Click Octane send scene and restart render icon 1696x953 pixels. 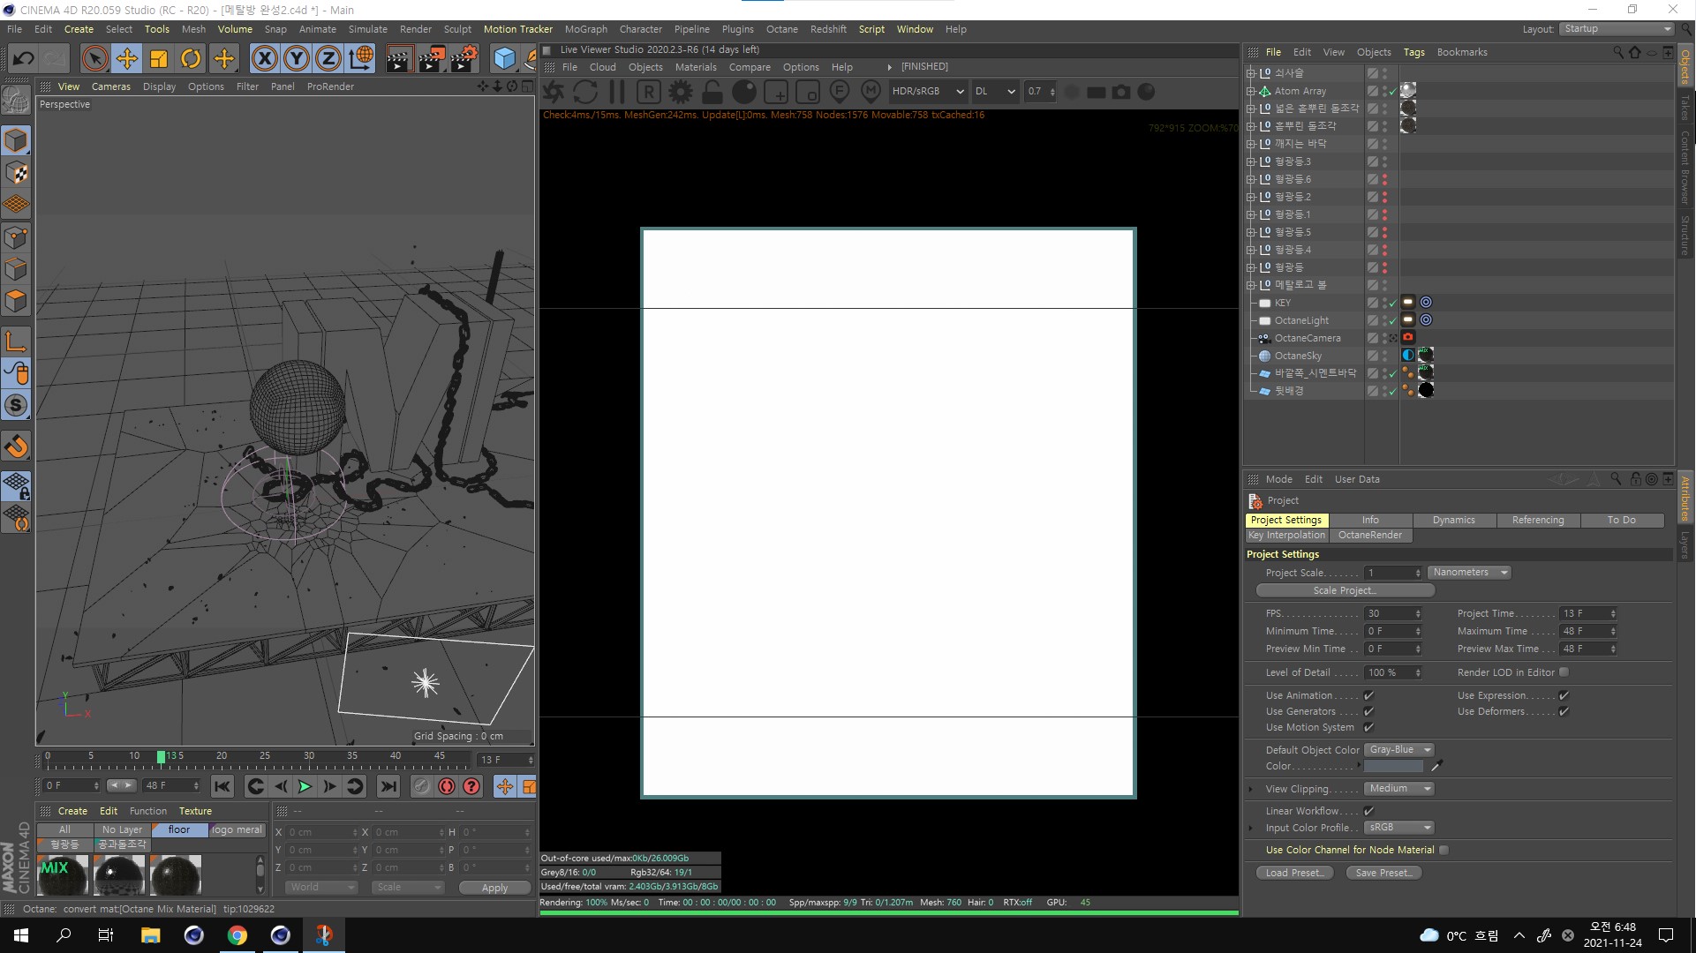554,92
